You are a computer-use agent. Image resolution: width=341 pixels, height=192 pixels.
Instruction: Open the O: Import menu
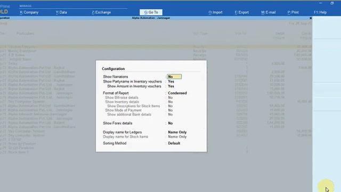click(x=215, y=12)
